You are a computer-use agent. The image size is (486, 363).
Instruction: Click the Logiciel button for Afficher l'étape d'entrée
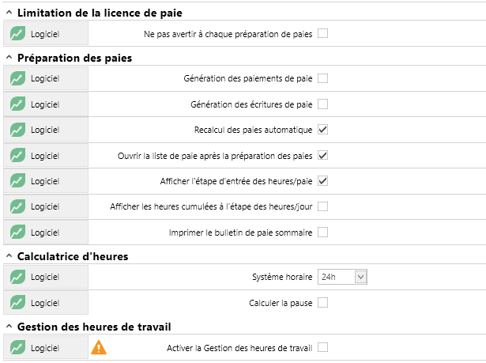[x=46, y=181]
